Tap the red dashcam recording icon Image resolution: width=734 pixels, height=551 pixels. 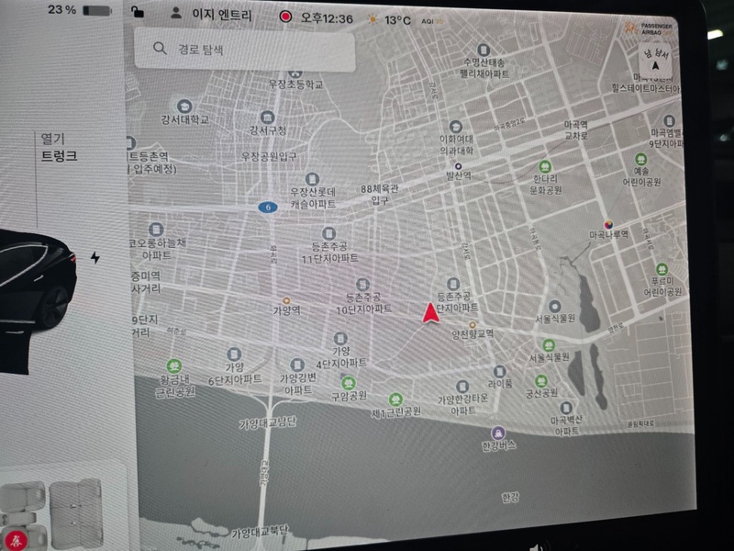click(285, 17)
